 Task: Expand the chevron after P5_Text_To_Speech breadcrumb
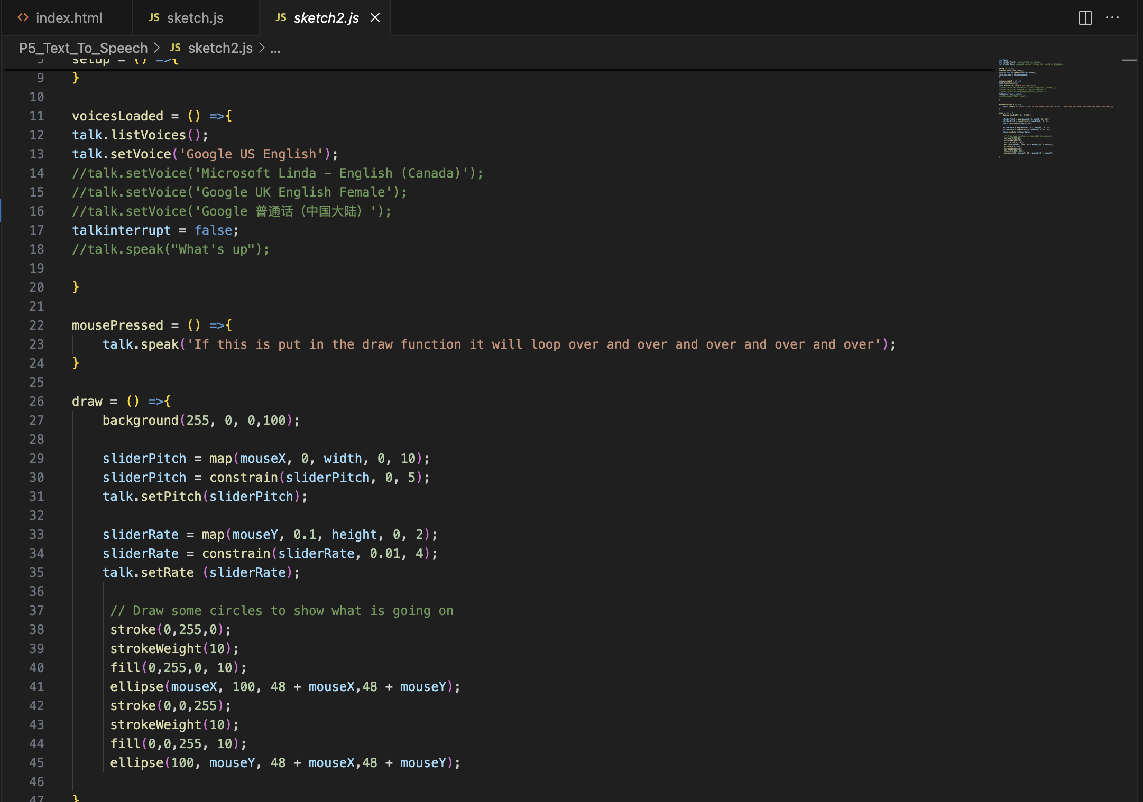pyautogui.click(x=157, y=48)
